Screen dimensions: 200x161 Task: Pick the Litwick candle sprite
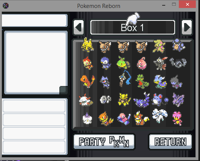pyautogui.click(x=87, y=119)
